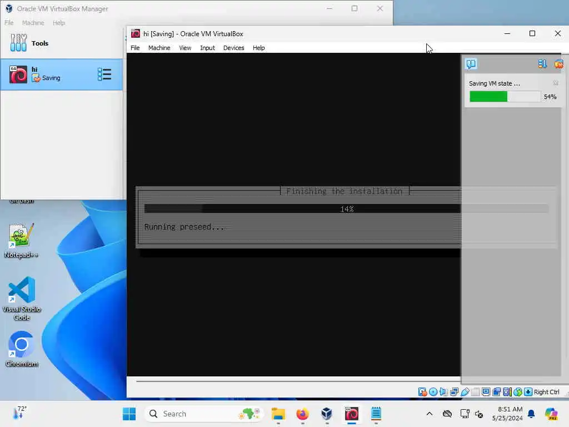The height and width of the screenshot is (427, 569).
Task: Open the Windows Start menu
Action: pos(129,414)
